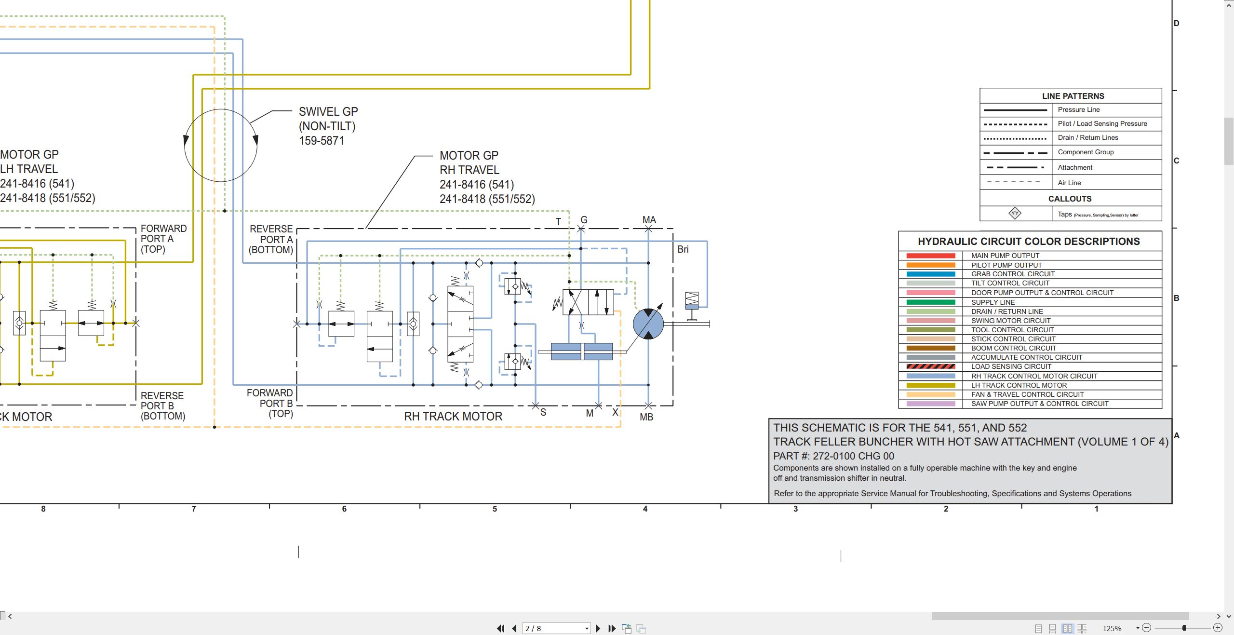
Task: Switch to single page view
Action: click(1038, 628)
